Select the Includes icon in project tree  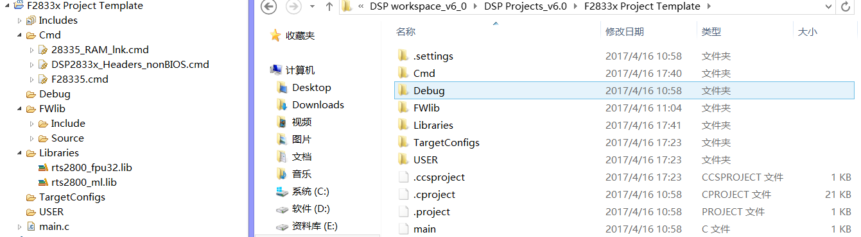31,20
